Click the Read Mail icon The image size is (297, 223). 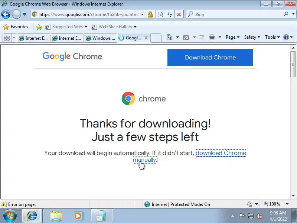(x=202, y=37)
